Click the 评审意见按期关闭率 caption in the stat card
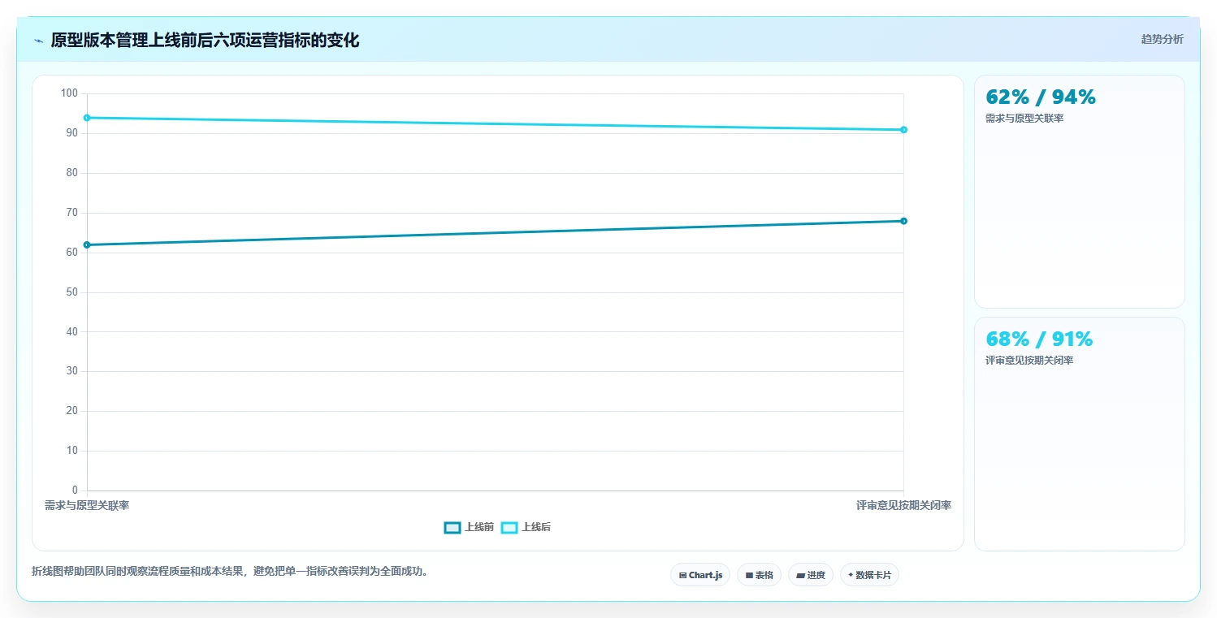The height and width of the screenshot is (618, 1217). coord(1029,361)
